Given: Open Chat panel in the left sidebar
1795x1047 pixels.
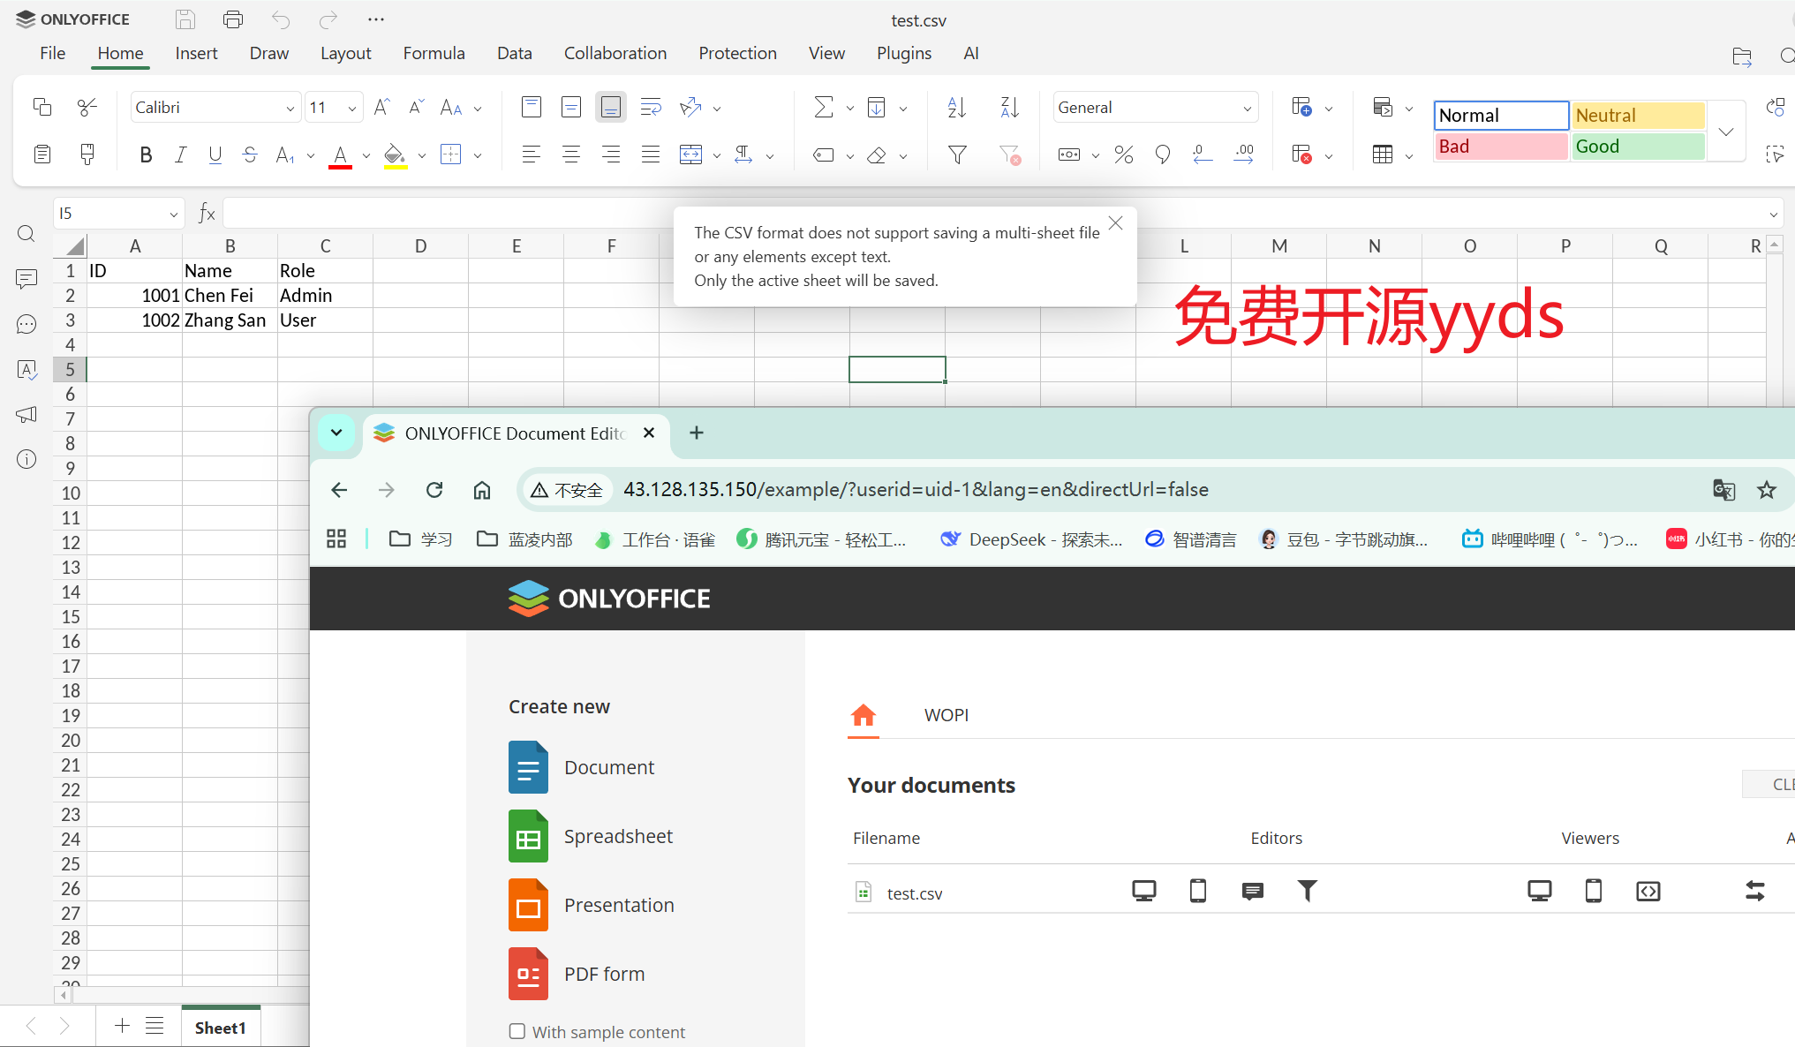Looking at the screenshot, I should pos(26,324).
